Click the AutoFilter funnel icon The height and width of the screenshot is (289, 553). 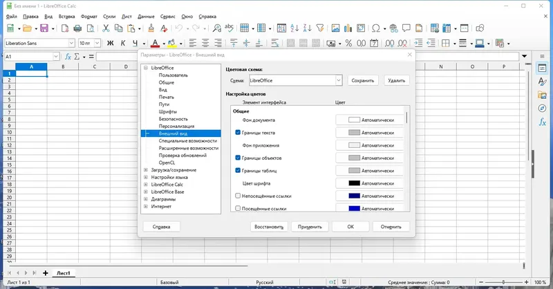320,28
